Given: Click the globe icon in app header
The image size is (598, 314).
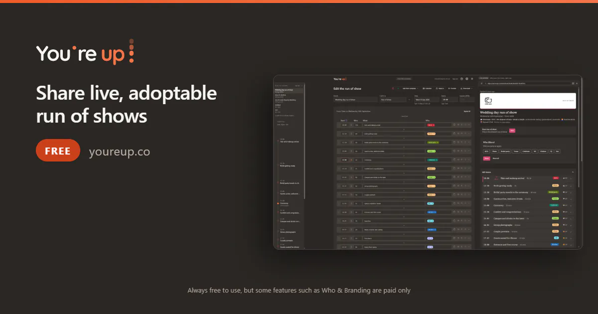Looking at the screenshot, I should pos(467,79).
